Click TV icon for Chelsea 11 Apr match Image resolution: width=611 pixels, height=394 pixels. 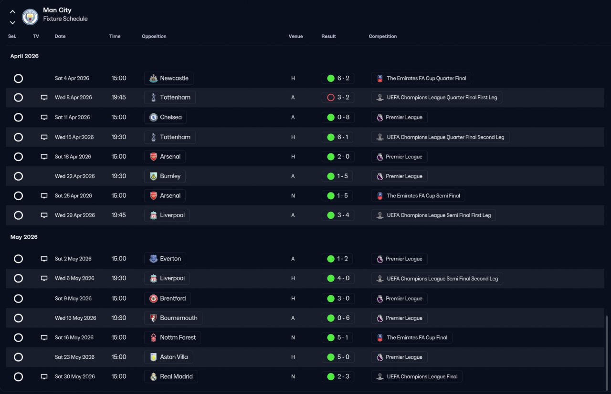click(x=44, y=117)
